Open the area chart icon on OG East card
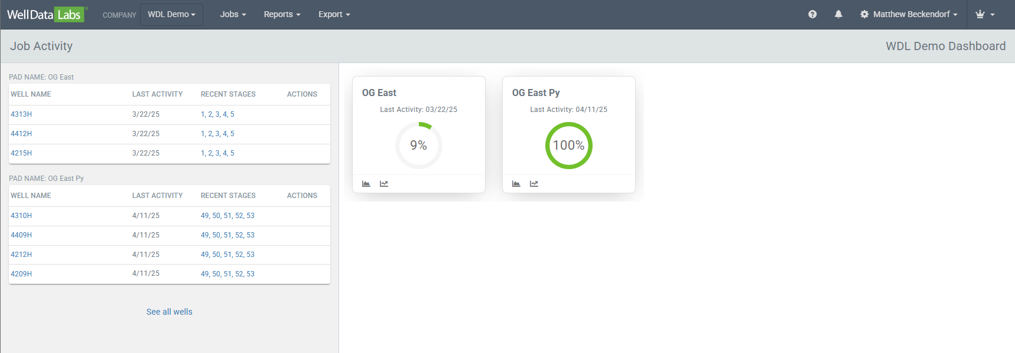This screenshot has height=353, width=1015. pos(366,184)
